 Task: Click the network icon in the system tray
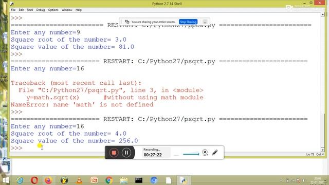coord(293,180)
